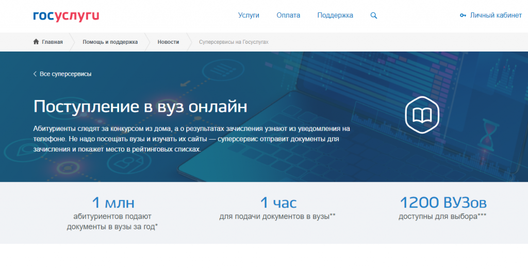
Task: Click the home icon in breadcrumbs
Action: (x=36, y=42)
